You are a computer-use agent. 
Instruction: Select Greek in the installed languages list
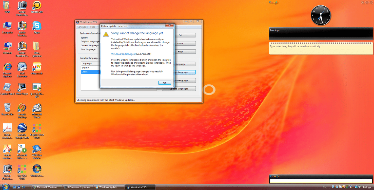click(90, 72)
